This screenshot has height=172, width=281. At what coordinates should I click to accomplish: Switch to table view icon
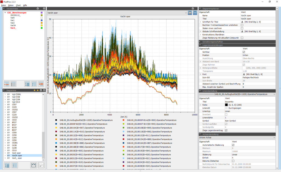[x=195, y=13]
